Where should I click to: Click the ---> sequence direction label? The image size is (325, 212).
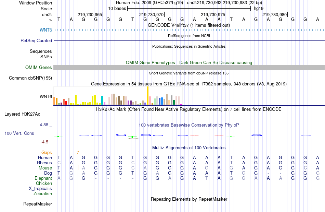49,20
